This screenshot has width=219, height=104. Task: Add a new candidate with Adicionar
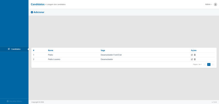[x=38, y=12]
